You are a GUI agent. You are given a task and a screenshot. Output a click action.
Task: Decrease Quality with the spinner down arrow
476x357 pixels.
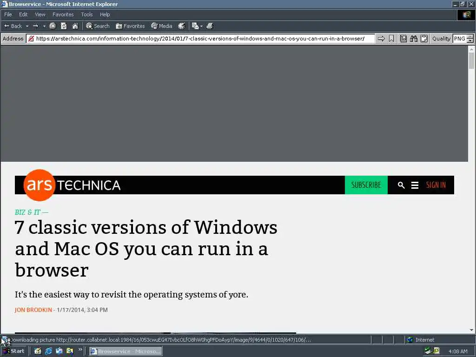[x=470, y=41]
